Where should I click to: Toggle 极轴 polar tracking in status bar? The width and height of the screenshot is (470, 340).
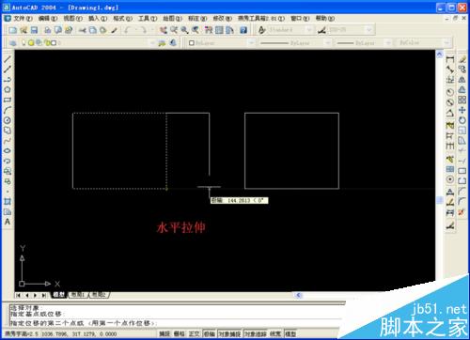tap(210, 333)
